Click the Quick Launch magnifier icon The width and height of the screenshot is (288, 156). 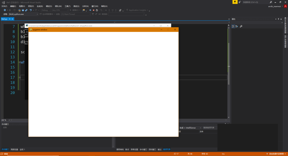pos(271,2)
